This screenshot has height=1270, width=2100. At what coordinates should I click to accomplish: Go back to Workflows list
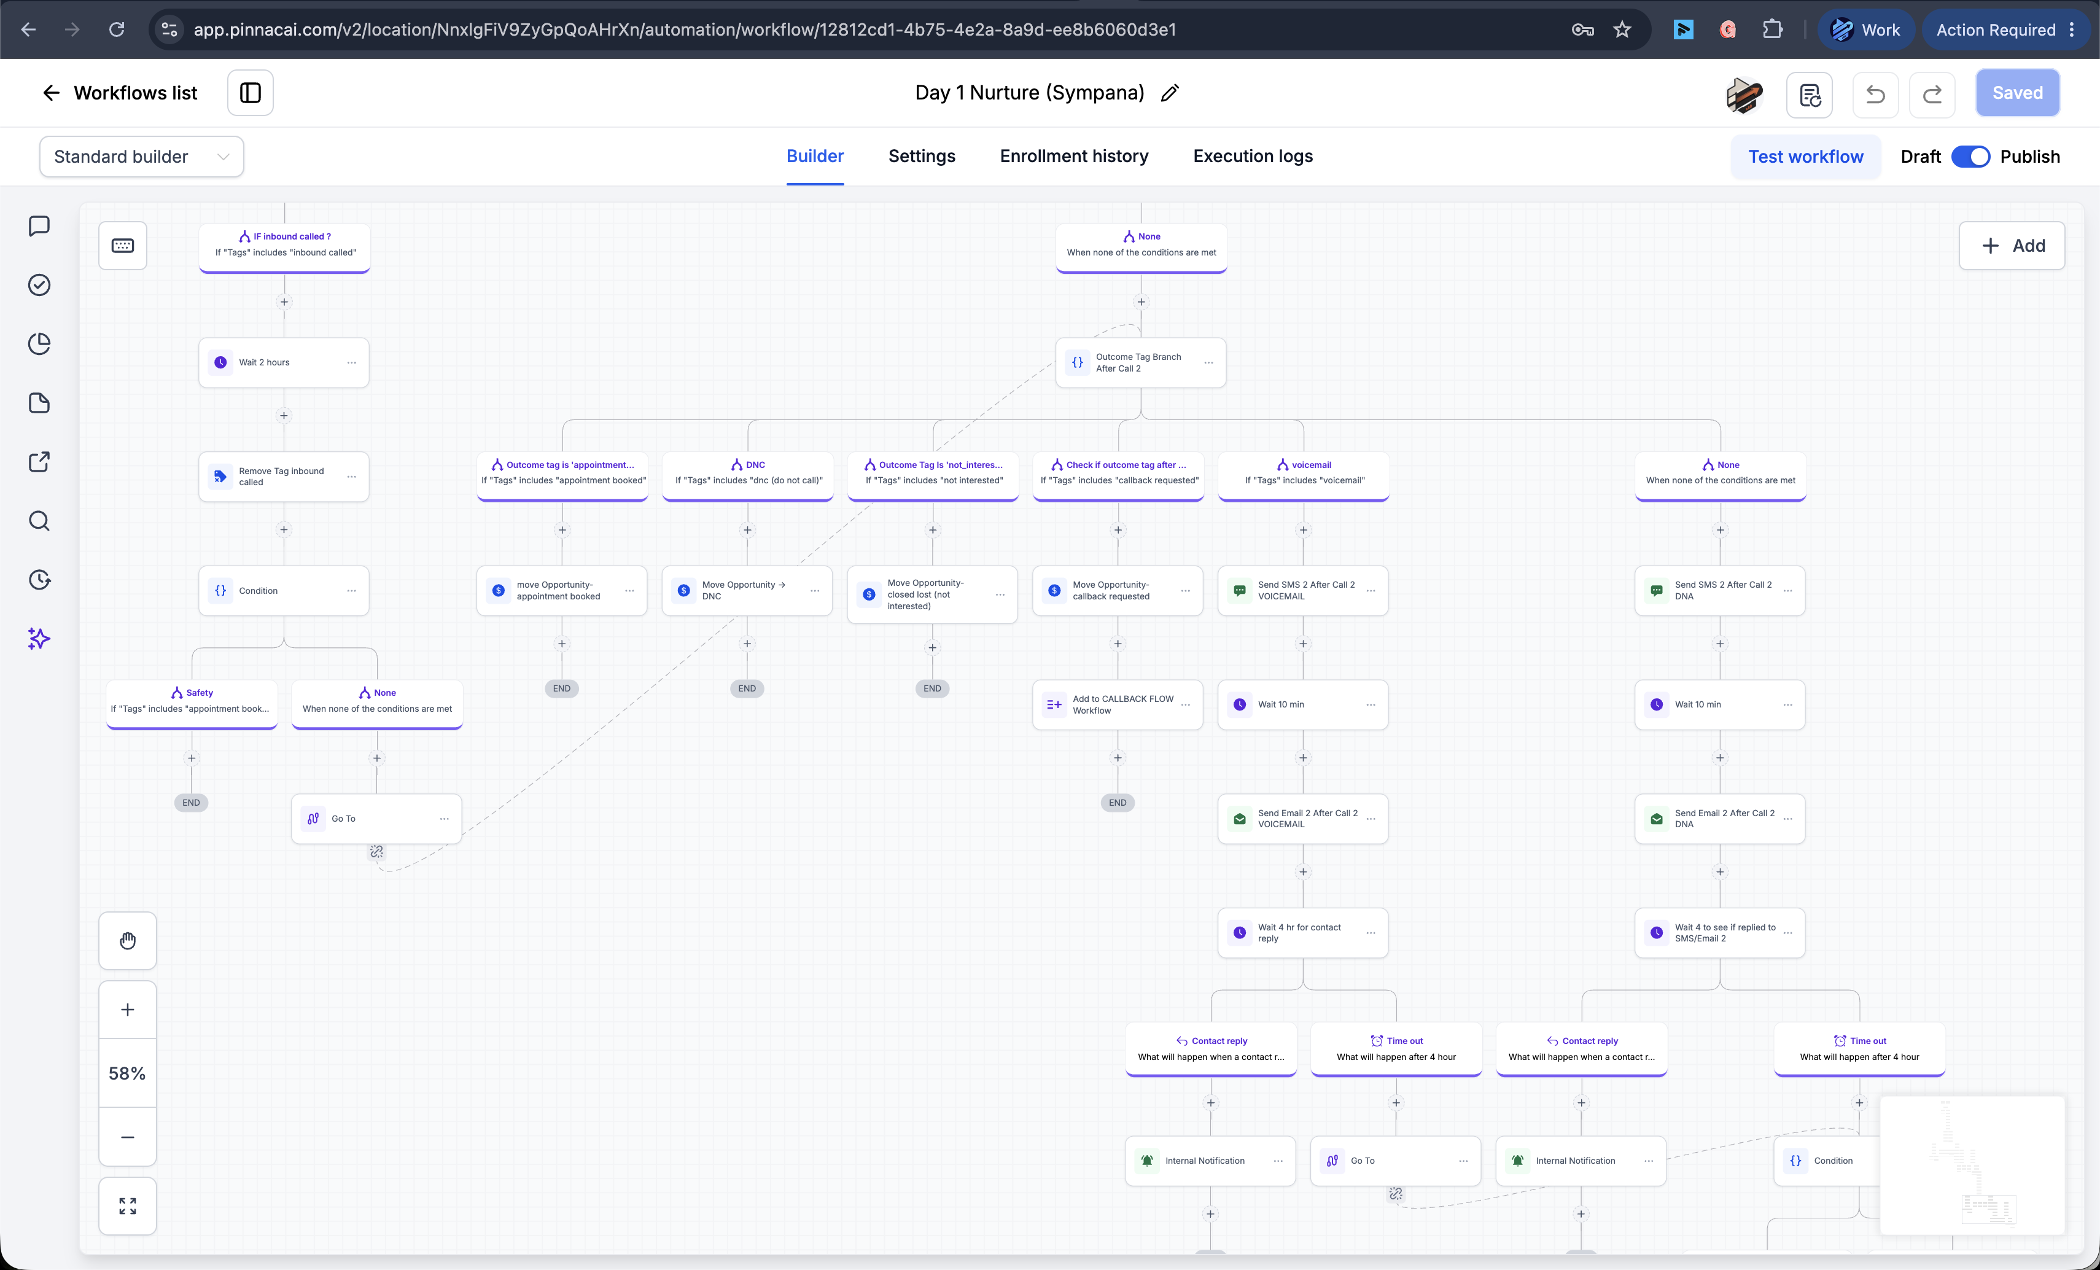point(119,93)
